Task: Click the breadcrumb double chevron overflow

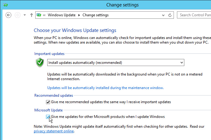Action: pyautogui.click(x=44, y=15)
